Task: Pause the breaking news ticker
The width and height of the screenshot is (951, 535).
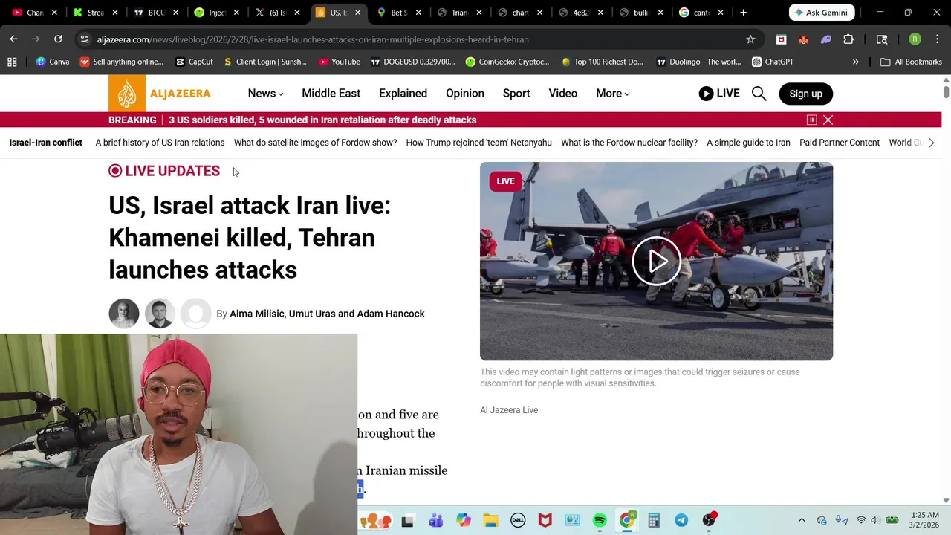Action: pos(811,120)
